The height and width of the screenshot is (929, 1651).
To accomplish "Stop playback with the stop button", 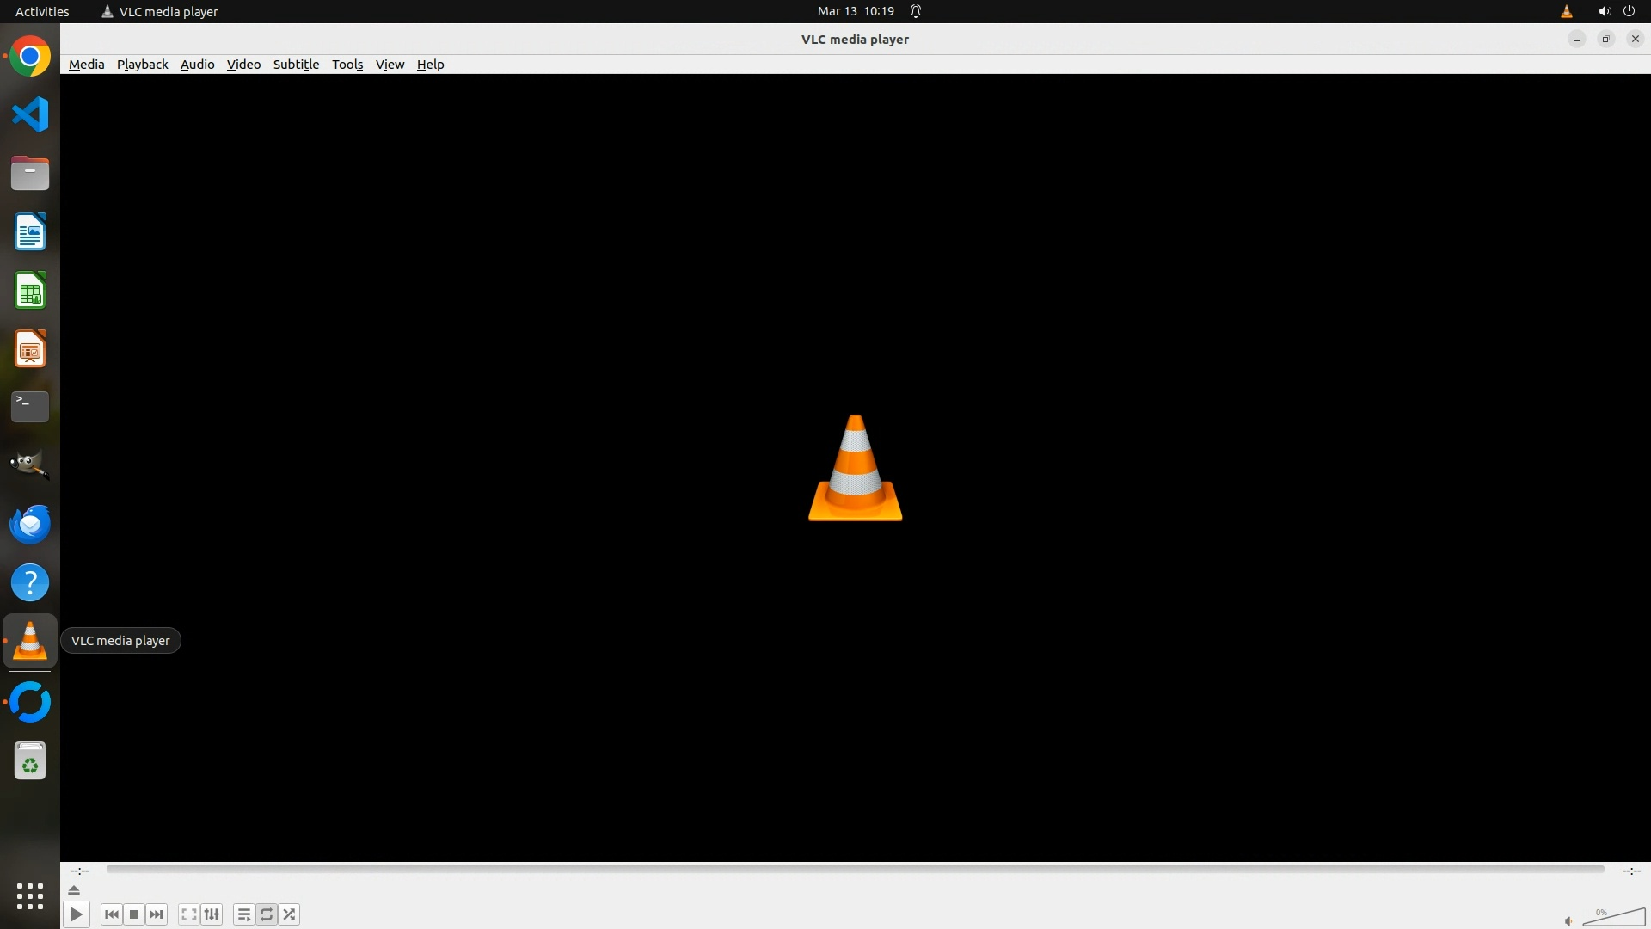I will coord(134,914).
